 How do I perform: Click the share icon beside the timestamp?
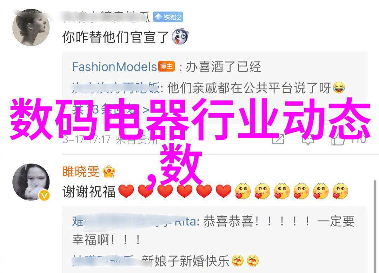pyautogui.click(x=278, y=139)
